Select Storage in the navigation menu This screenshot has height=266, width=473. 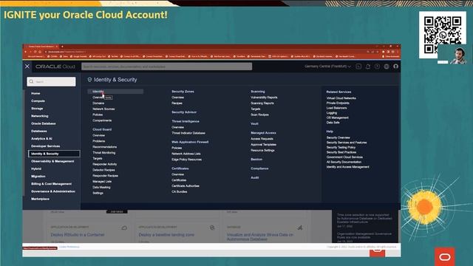coord(37,109)
